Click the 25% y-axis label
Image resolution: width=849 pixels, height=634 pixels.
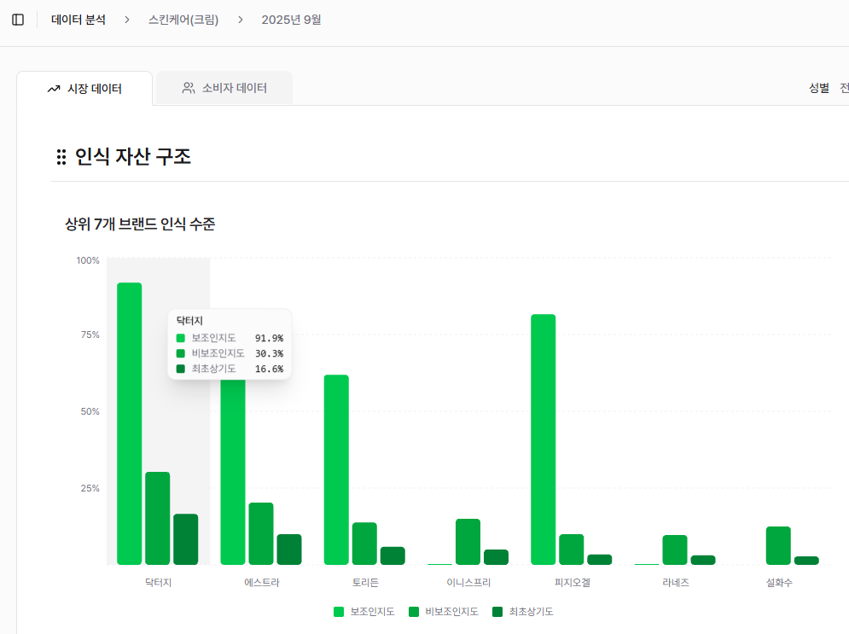pyautogui.click(x=90, y=488)
